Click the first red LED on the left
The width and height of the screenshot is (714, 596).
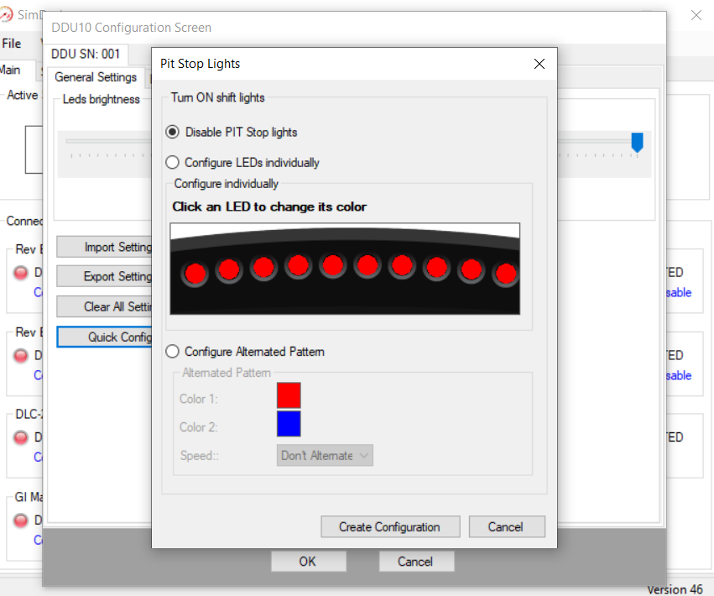(x=195, y=272)
